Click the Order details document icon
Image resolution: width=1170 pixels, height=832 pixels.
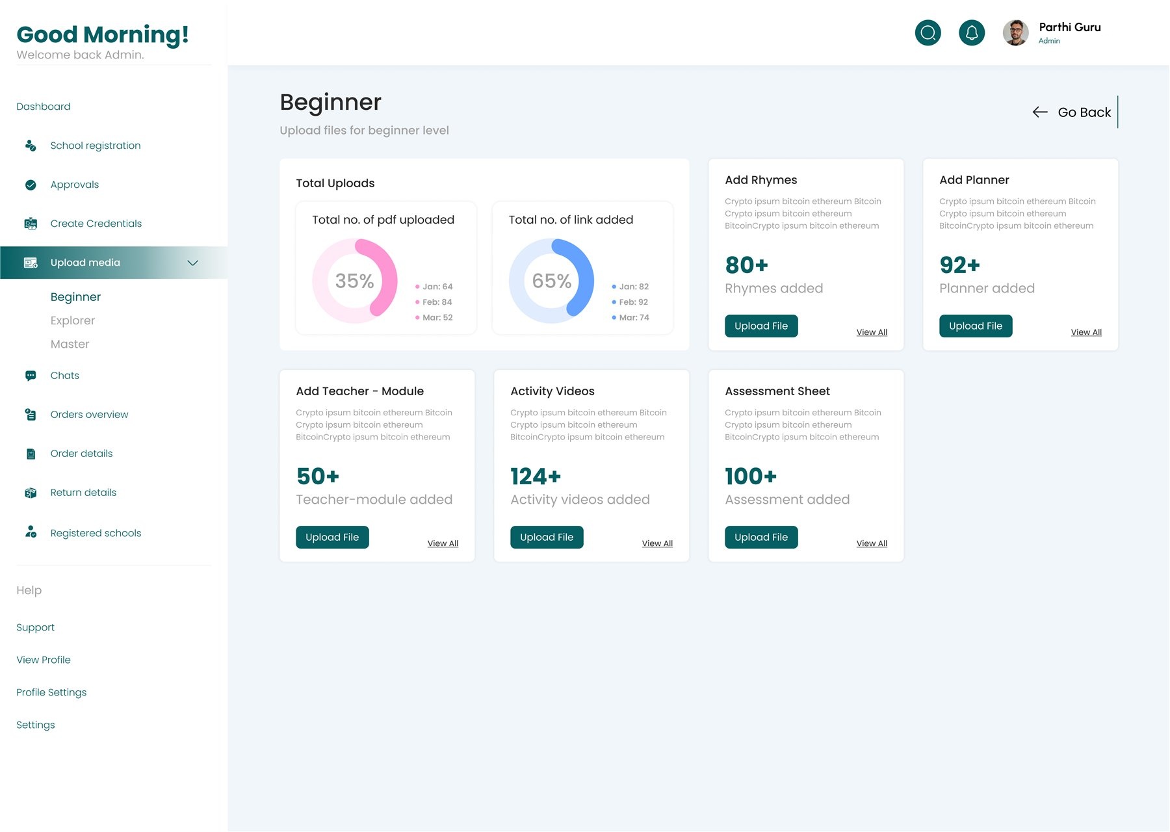31,454
